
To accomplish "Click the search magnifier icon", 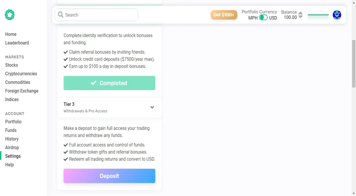I will (61, 15).
